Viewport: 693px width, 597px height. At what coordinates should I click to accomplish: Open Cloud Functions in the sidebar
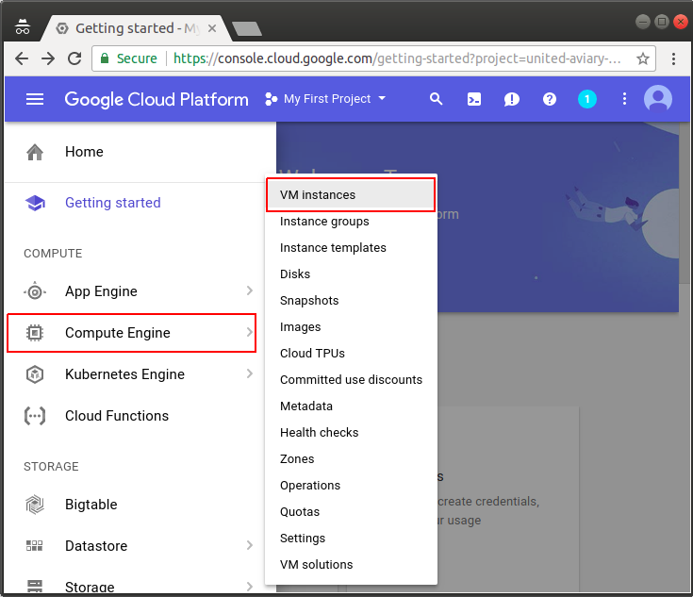[117, 416]
